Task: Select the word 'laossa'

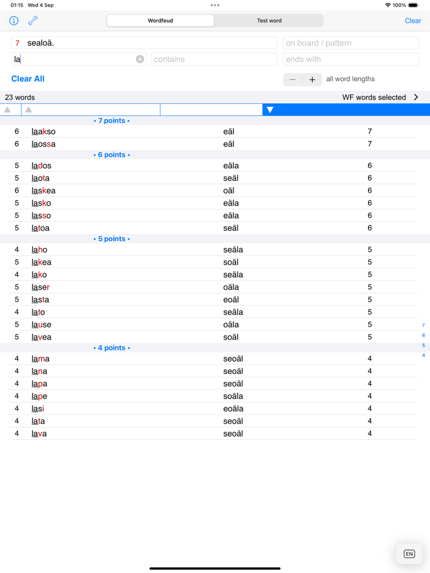Action: (x=44, y=144)
